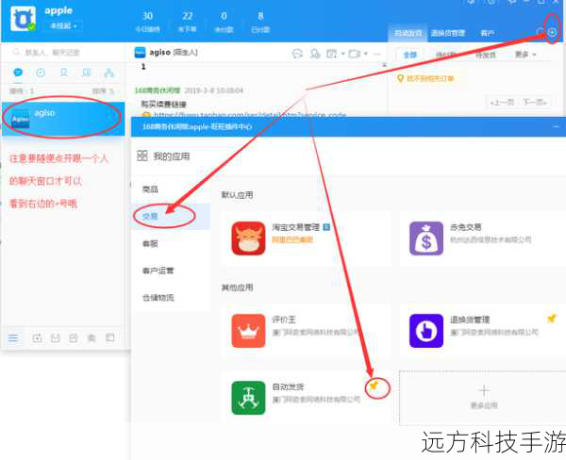566x460 pixels.
Task: Open the hamburger menu at sidebar bottom
Action: click(x=12, y=337)
